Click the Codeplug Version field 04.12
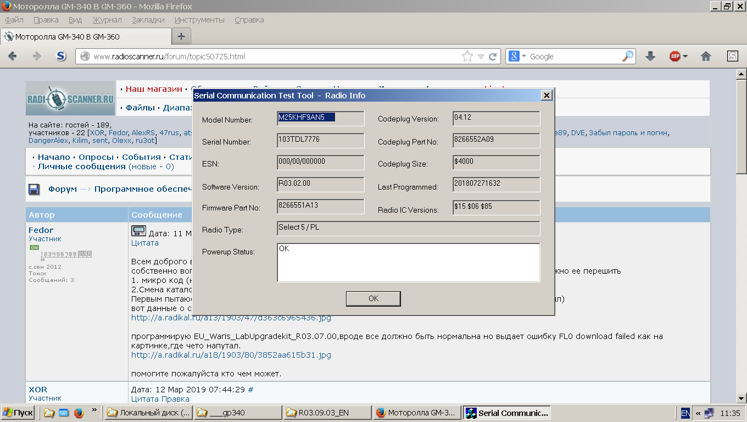747x422 pixels. [497, 119]
